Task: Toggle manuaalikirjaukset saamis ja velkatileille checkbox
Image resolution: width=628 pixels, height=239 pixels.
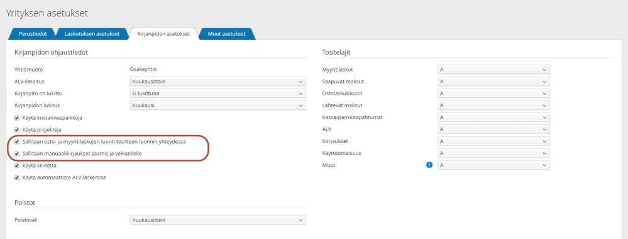Action: tap(17, 153)
